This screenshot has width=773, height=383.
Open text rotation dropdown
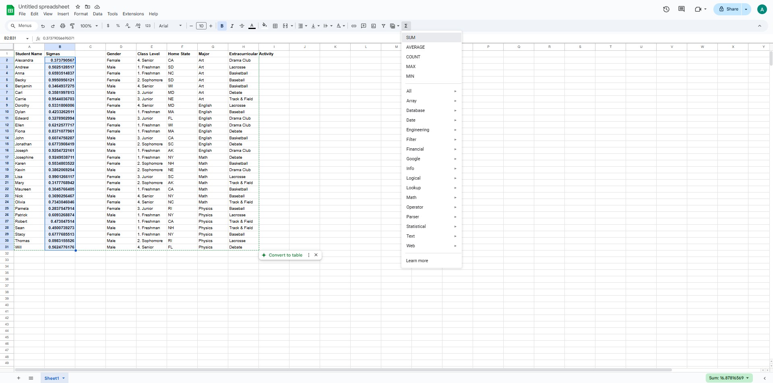(341, 26)
